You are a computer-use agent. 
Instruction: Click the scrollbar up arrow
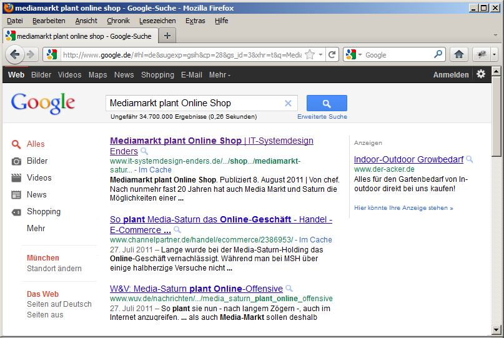[x=497, y=71]
